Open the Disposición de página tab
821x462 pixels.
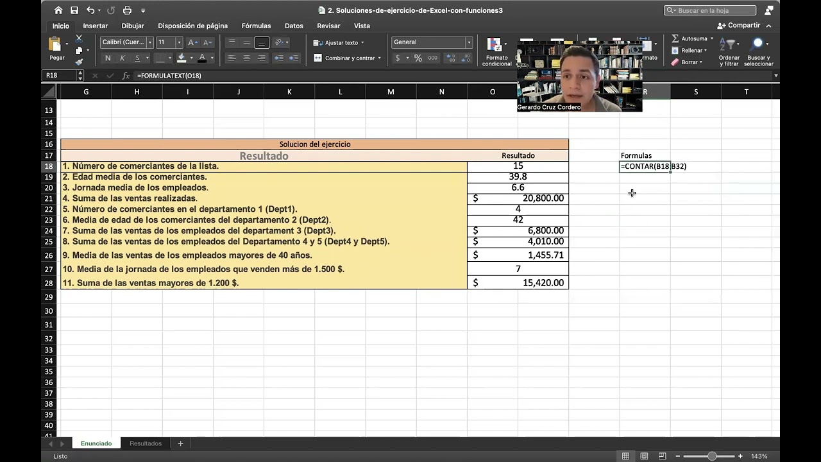pos(193,26)
